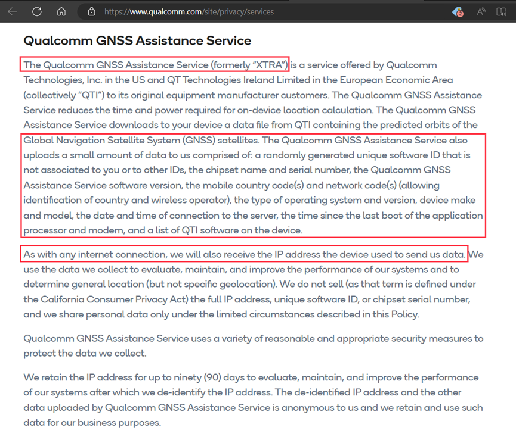Open the shopping tag icon with badge
Screen dimensions: 516x440
[x=458, y=12]
